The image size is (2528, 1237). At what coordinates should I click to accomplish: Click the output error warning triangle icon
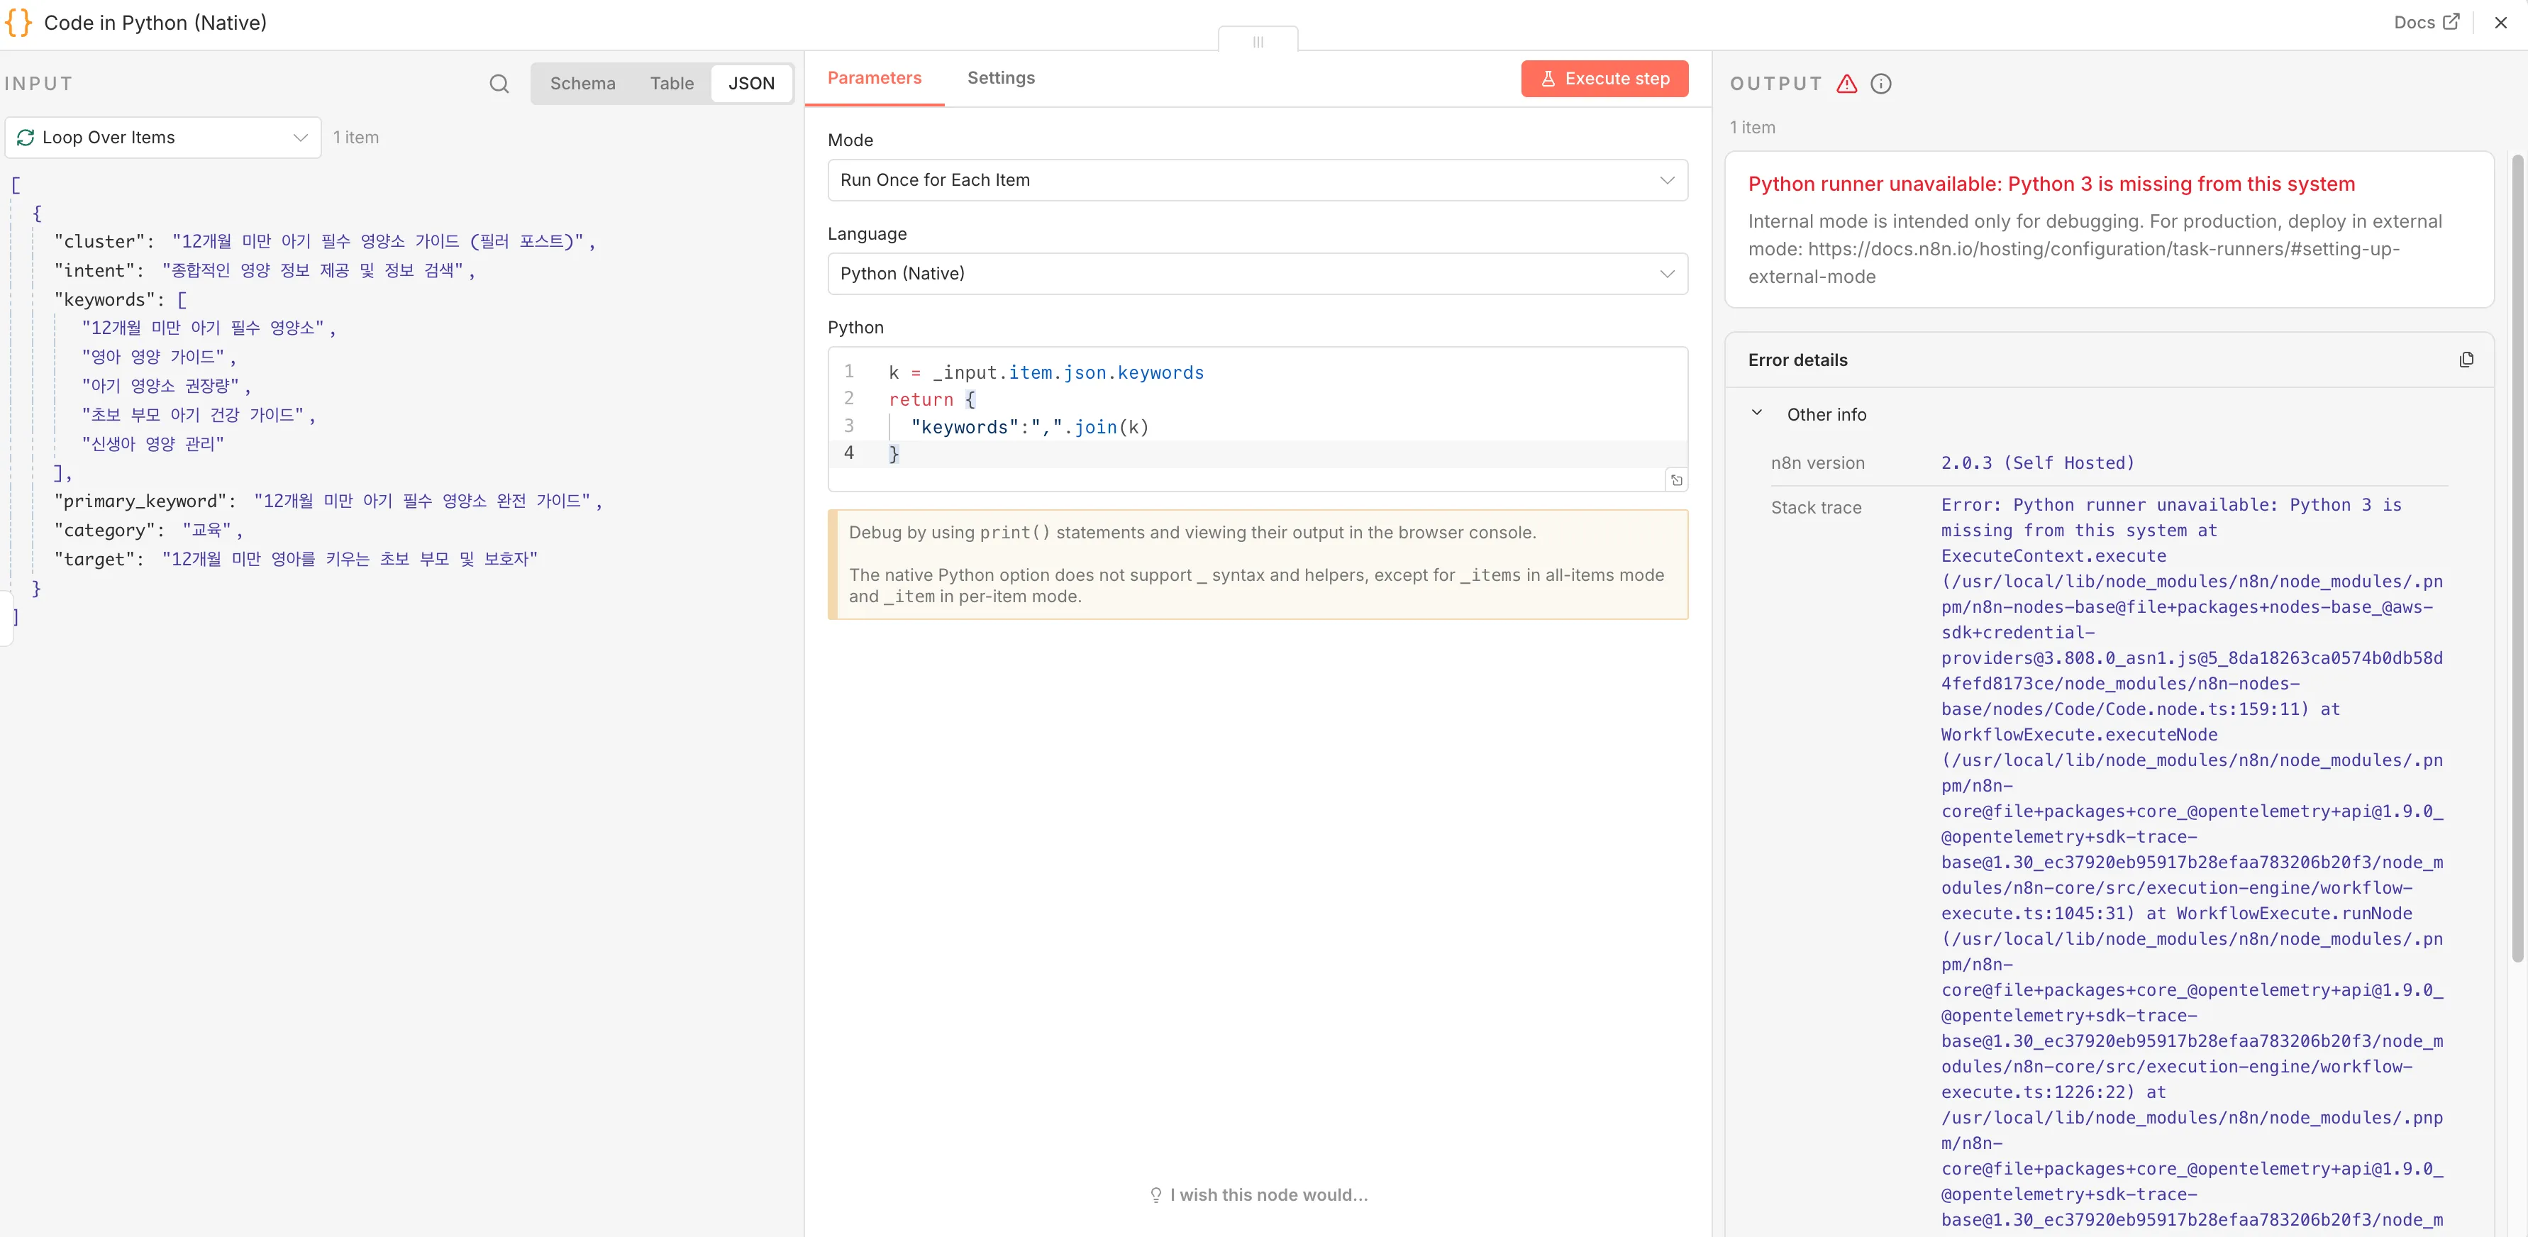click(x=1846, y=84)
